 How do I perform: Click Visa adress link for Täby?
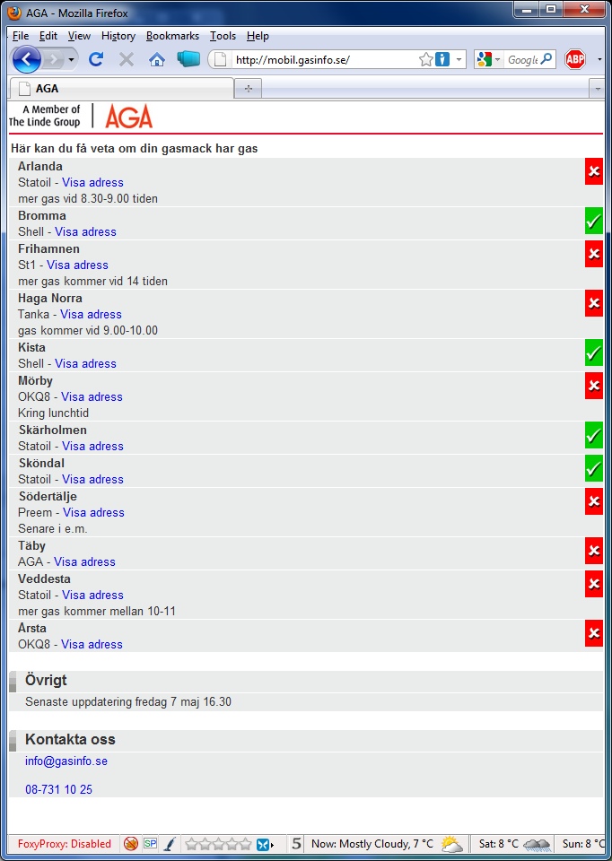(84, 561)
